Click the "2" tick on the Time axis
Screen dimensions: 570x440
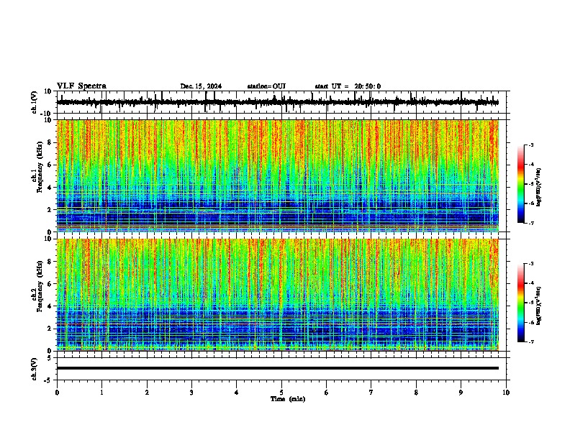point(147,393)
